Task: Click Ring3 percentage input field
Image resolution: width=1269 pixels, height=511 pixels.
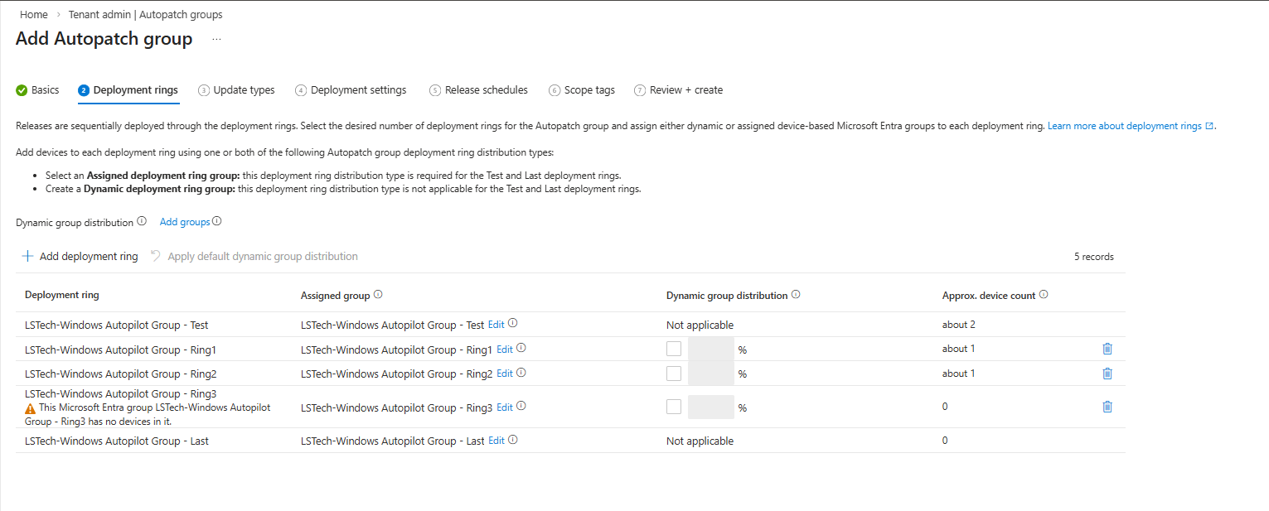Action: pos(711,407)
